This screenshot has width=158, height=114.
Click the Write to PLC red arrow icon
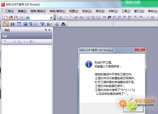click(109, 18)
